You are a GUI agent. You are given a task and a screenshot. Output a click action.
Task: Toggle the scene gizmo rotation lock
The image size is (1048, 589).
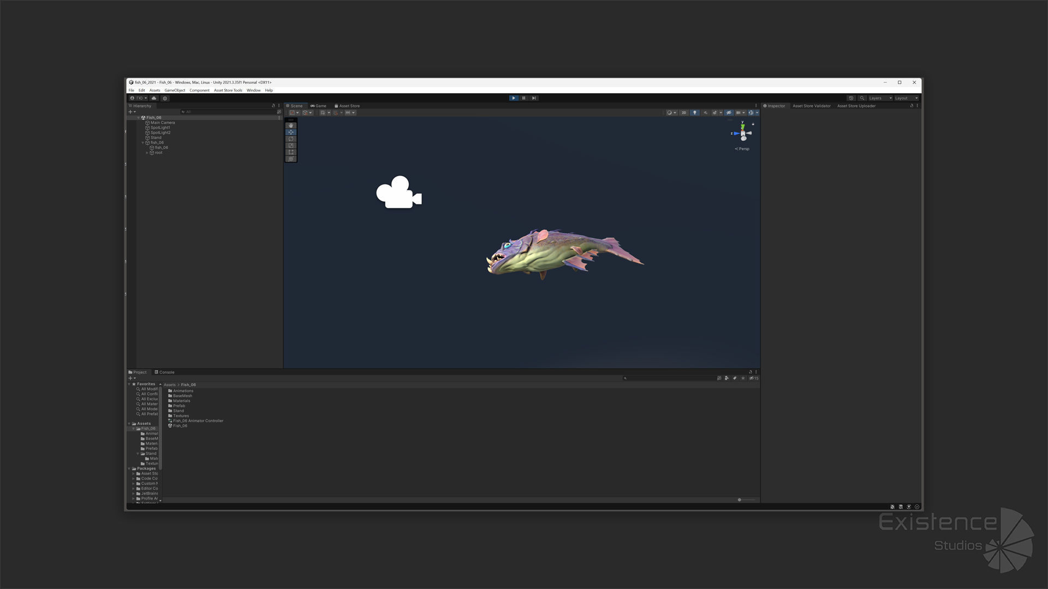[753, 124]
